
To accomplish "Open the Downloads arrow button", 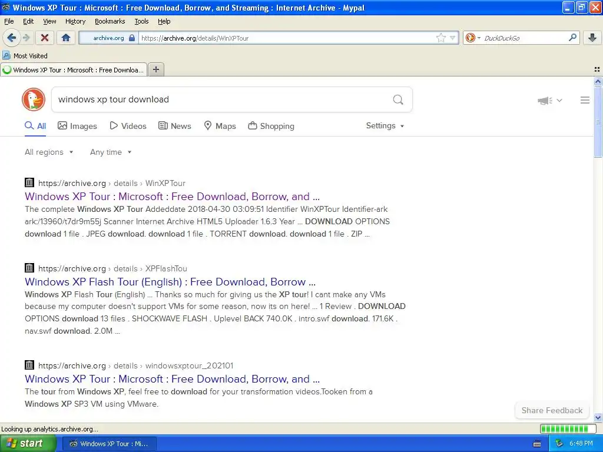I will point(592,38).
